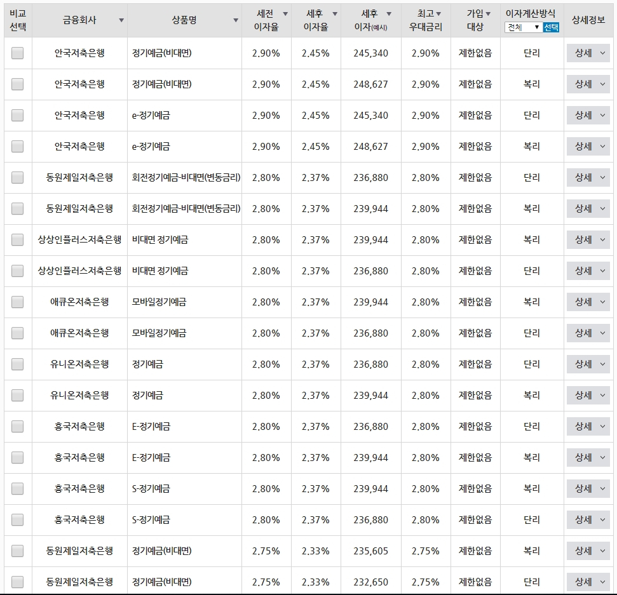Click 제한없음 in 흥국 E-정기예금 복리 row
The width and height of the screenshot is (617, 595).
point(475,457)
